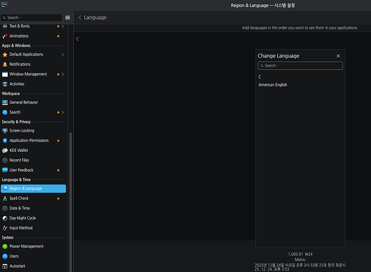Open Spell Check settings icon
The width and height of the screenshot is (371, 272).
tap(5, 199)
